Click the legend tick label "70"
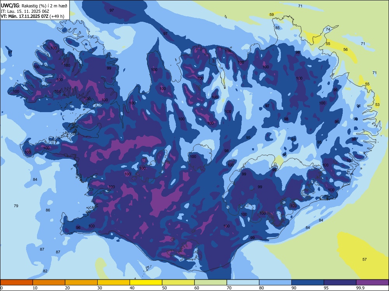This screenshot has height=291, width=389. [229, 288]
